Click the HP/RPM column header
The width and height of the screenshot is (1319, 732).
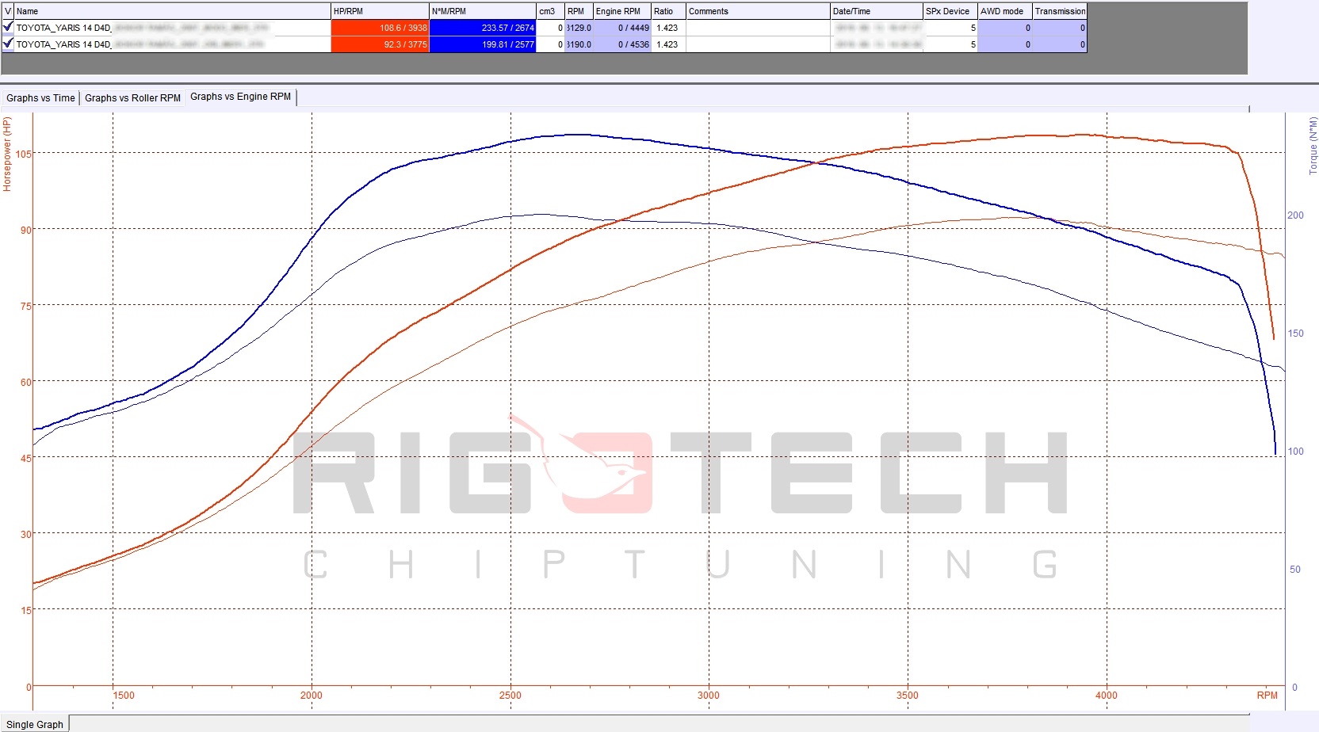click(x=380, y=11)
